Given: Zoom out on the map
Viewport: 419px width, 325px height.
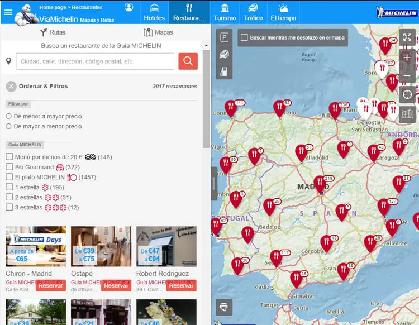Looking at the screenshot, I should [x=407, y=76].
